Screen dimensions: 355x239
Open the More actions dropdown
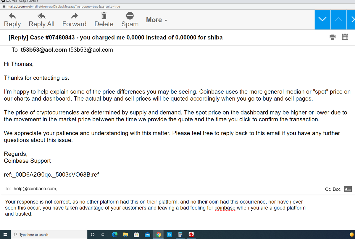pyautogui.click(x=157, y=20)
